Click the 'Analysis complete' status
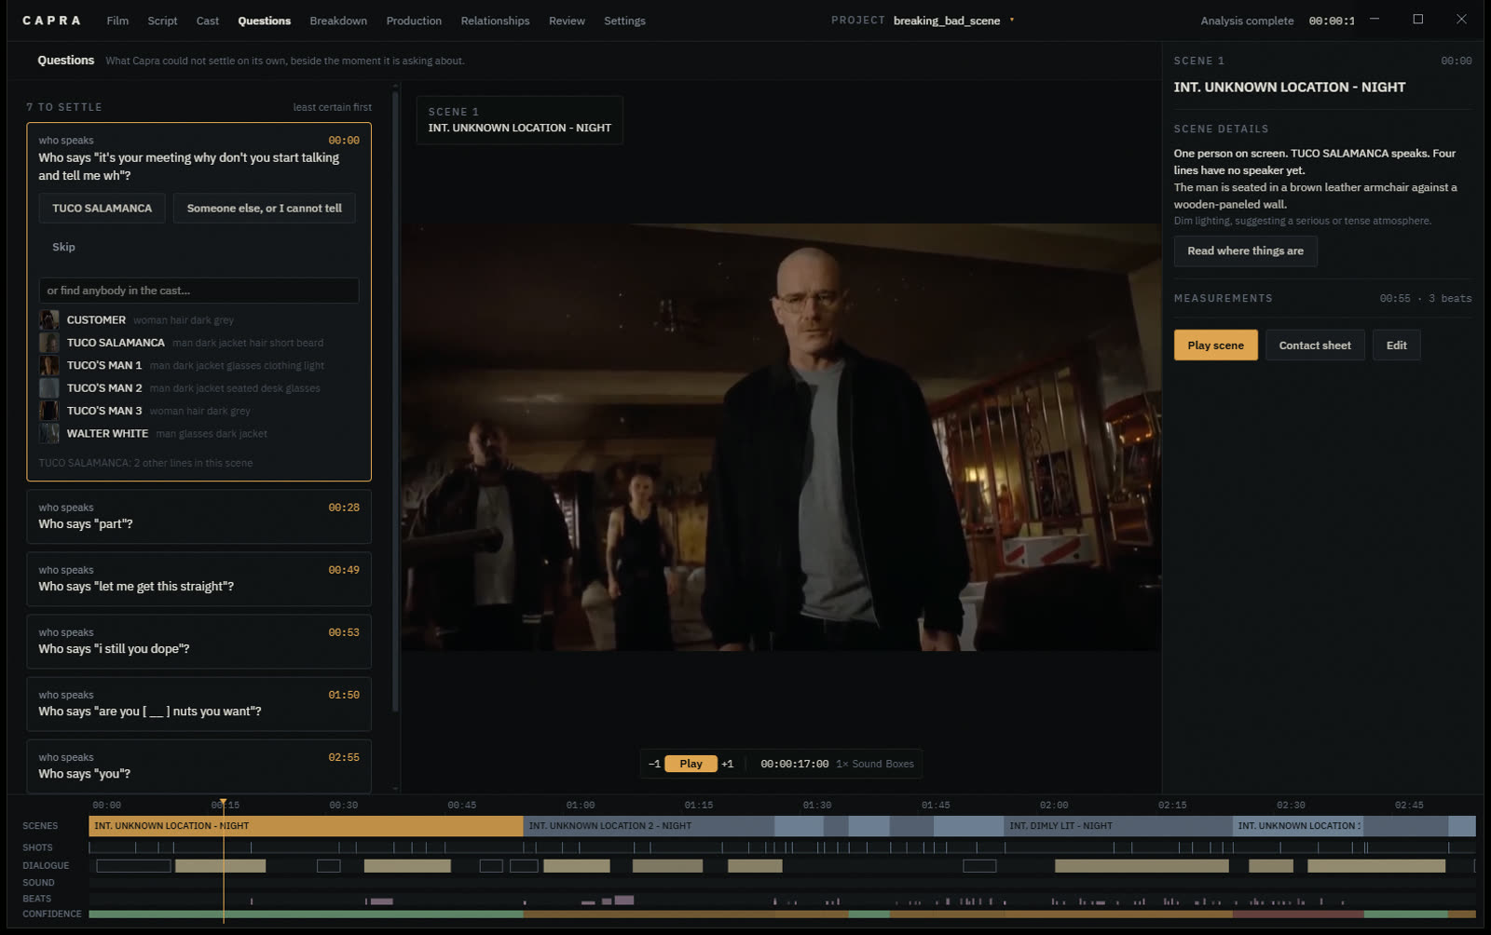This screenshot has height=935, width=1491. pos(1247,20)
